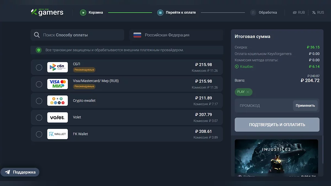Open the Поддержка Telegram support chat
The height and width of the screenshot is (186, 331).
[x=20, y=172]
